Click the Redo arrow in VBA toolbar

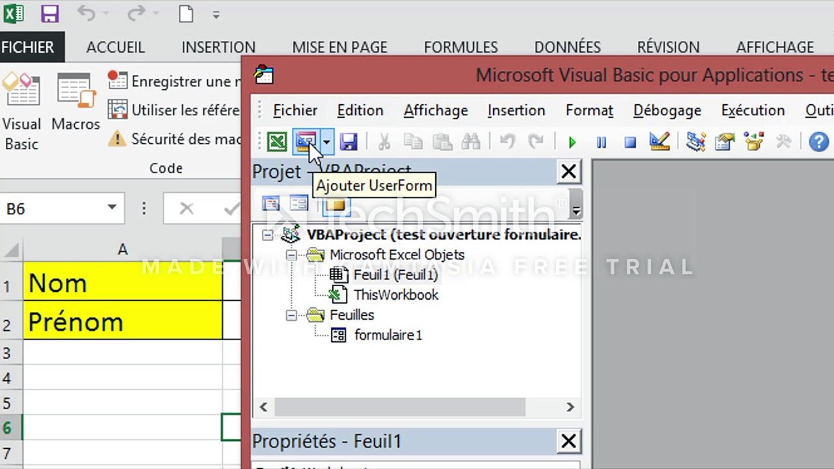(536, 141)
